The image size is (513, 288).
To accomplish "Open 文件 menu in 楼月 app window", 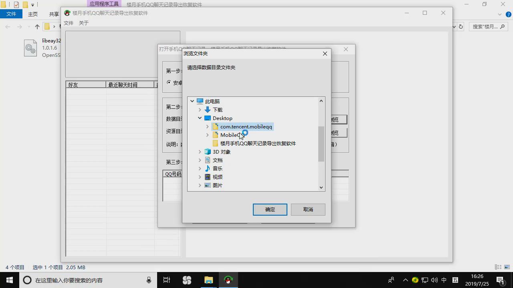I will click(69, 23).
